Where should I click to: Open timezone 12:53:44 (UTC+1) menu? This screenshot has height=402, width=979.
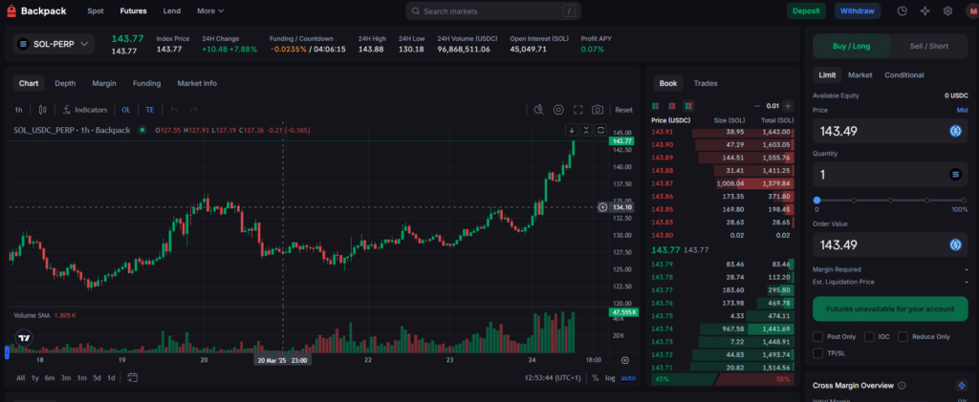(x=554, y=378)
